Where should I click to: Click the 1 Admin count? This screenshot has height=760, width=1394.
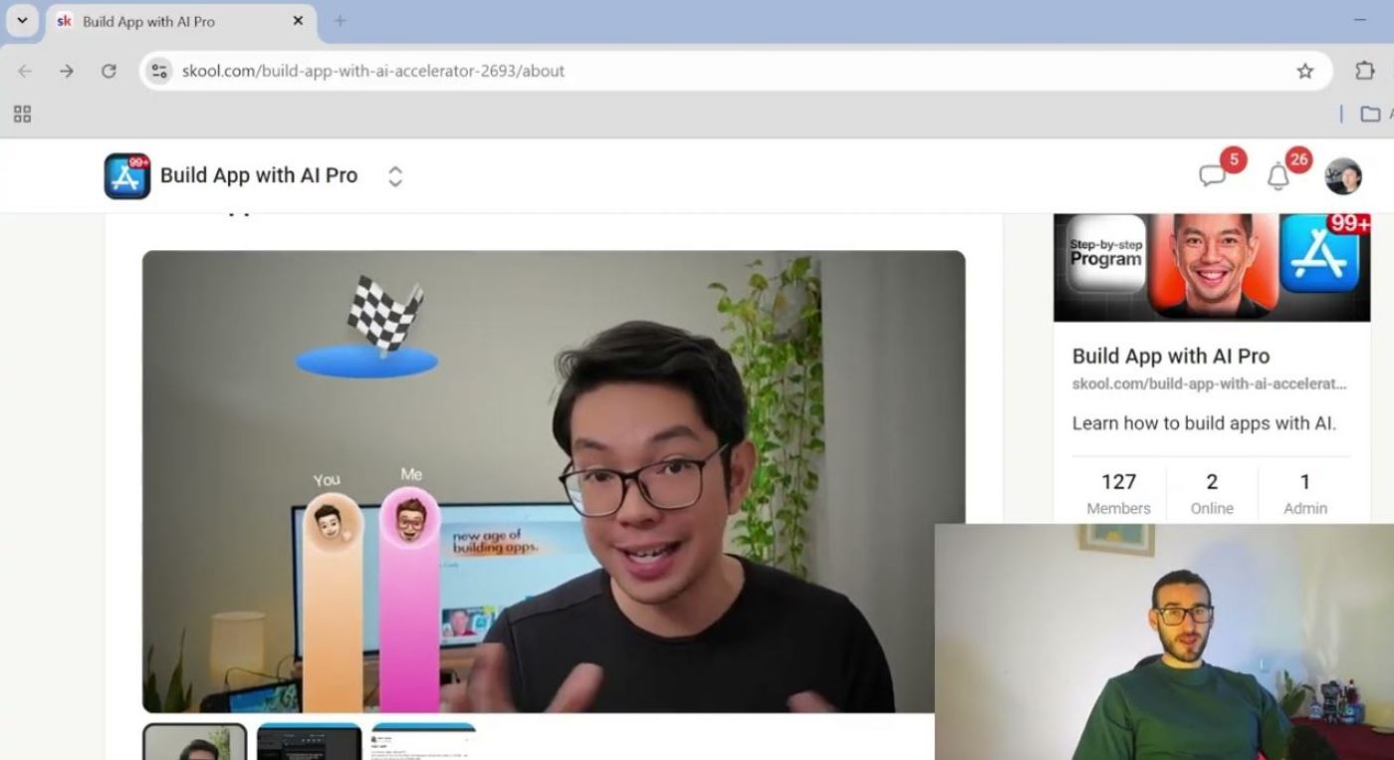[x=1305, y=493]
